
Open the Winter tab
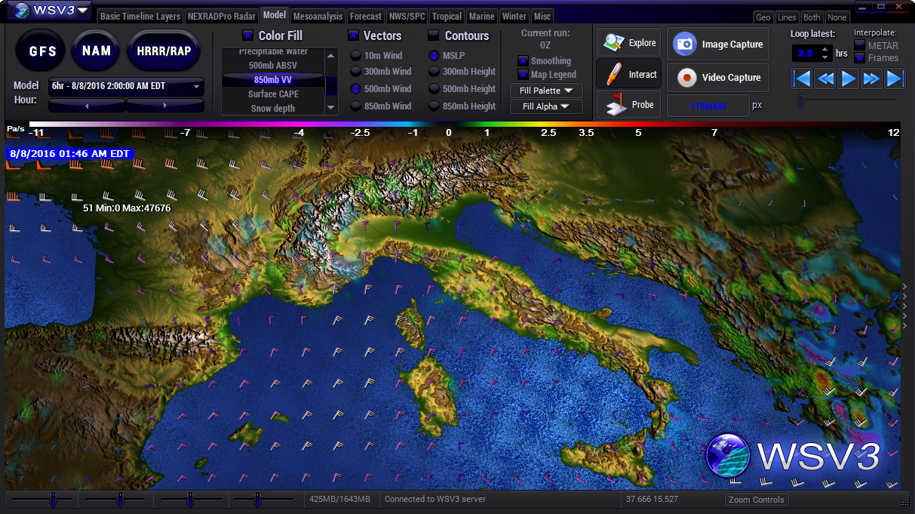pyautogui.click(x=514, y=17)
